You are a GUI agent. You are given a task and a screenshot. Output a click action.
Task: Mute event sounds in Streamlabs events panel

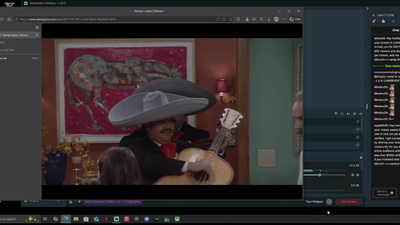point(354,114)
